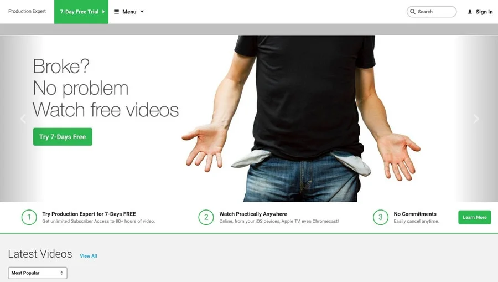Viewport: 498px width, 282px height.
Task: Open the Most Popular sort dropdown
Action: pyautogui.click(x=38, y=273)
